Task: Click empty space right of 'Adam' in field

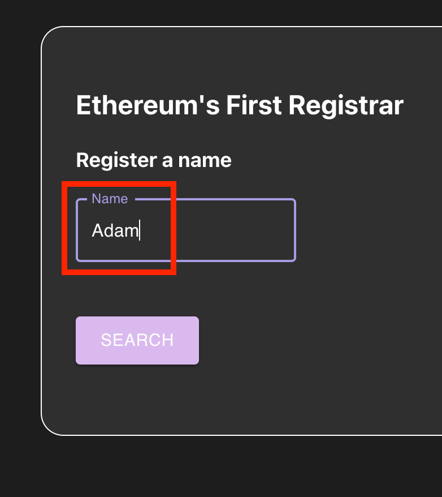Action: 226,231
